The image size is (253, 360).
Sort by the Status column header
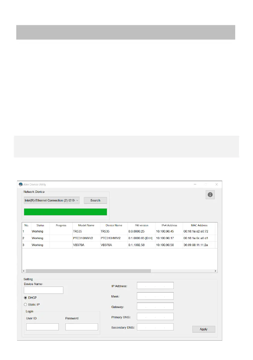(x=40, y=225)
